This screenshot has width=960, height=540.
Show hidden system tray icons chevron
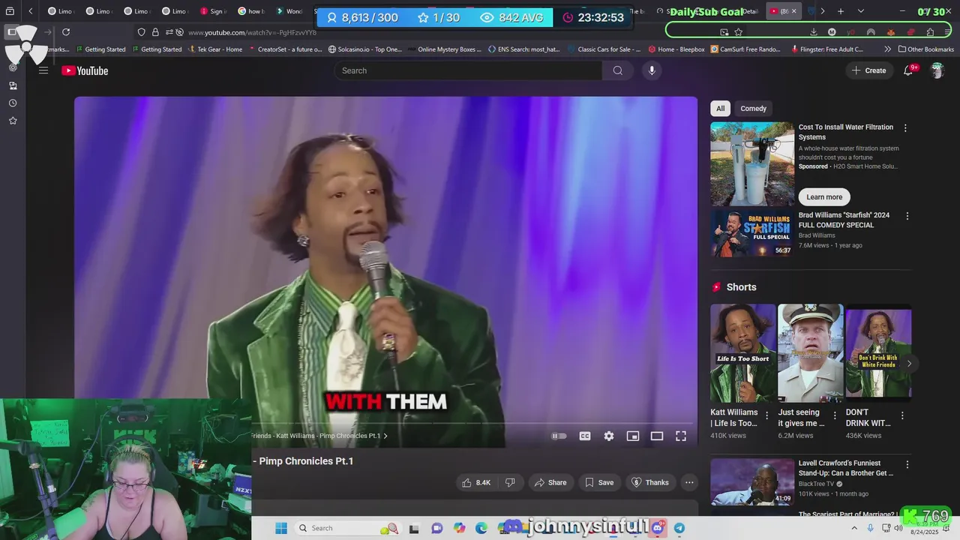pyautogui.click(x=855, y=528)
